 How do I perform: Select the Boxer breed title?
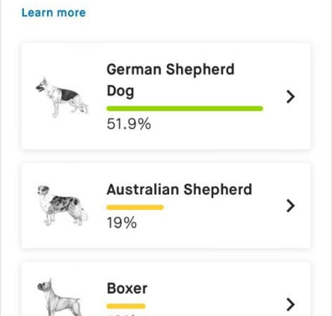point(127,288)
